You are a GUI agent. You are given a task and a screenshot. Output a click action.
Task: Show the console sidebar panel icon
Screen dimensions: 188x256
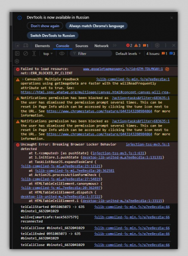coord(17,53)
